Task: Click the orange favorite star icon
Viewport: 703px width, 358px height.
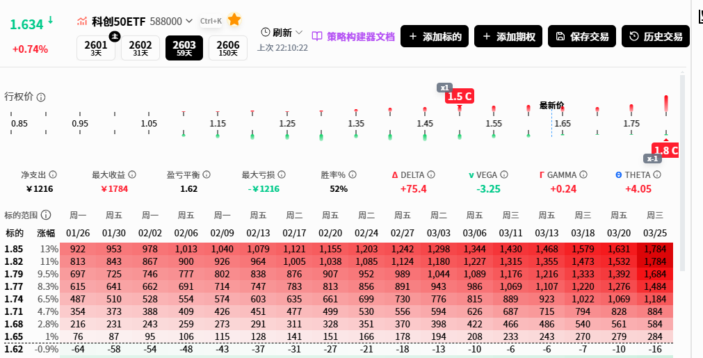Action: pyautogui.click(x=234, y=20)
